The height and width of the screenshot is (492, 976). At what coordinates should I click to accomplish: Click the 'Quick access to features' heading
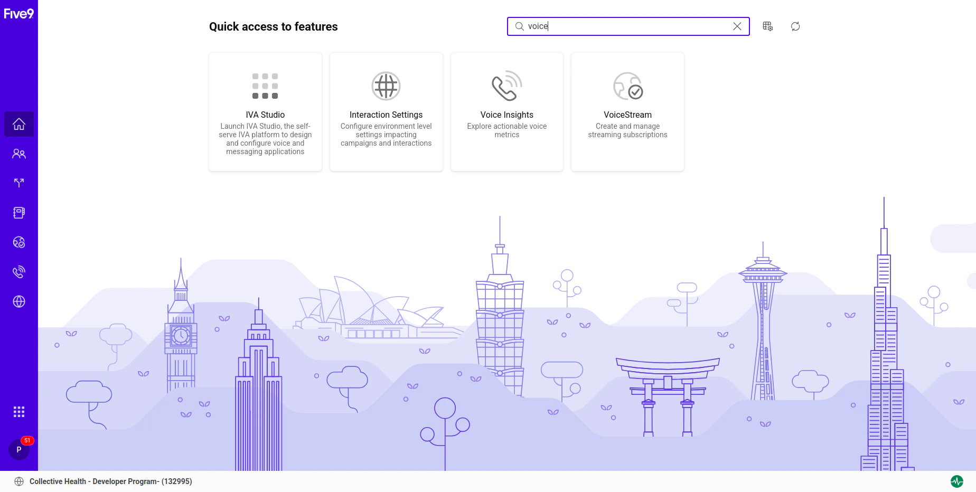[x=274, y=26]
